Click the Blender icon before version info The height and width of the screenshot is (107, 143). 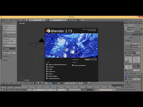pyautogui.click(x=83, y=20)
